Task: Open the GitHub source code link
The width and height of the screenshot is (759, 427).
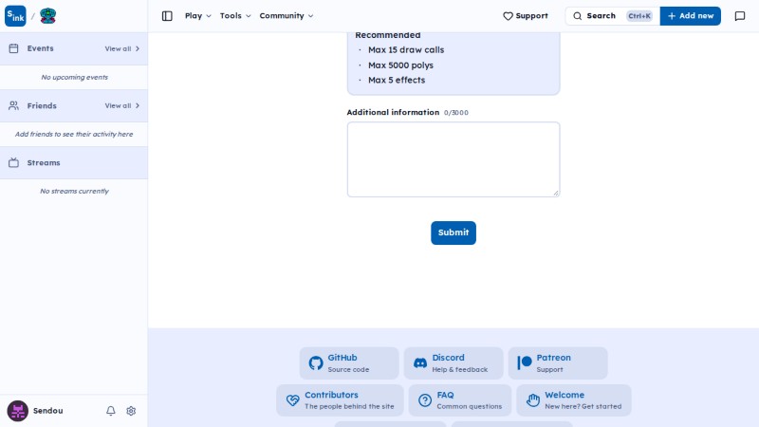Action: tap(349, 363)
